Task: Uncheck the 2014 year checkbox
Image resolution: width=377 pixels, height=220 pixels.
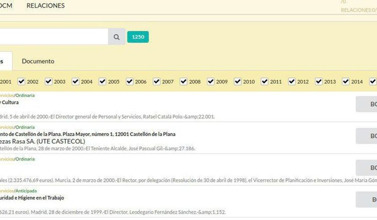Action: (346, 81)
